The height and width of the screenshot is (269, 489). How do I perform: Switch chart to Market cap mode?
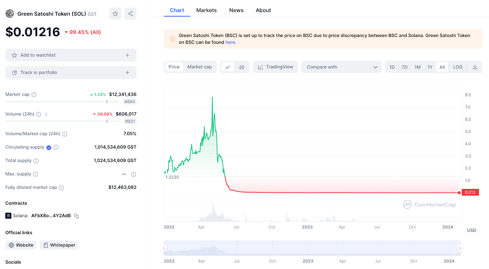200,67
